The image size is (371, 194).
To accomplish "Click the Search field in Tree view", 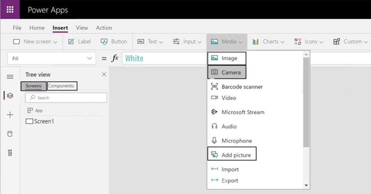I will [66, 98].
